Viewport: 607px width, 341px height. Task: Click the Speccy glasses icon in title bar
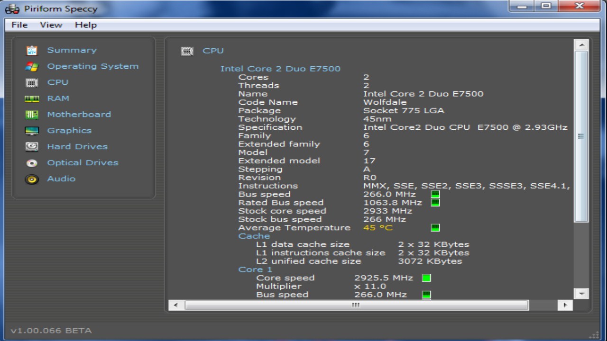point(12,9)
